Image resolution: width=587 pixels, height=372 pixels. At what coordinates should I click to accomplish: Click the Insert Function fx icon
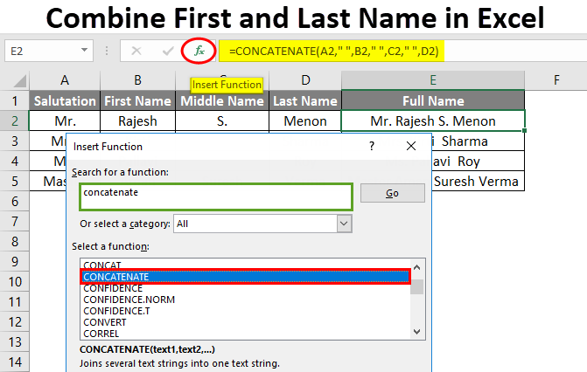(199, 51)
